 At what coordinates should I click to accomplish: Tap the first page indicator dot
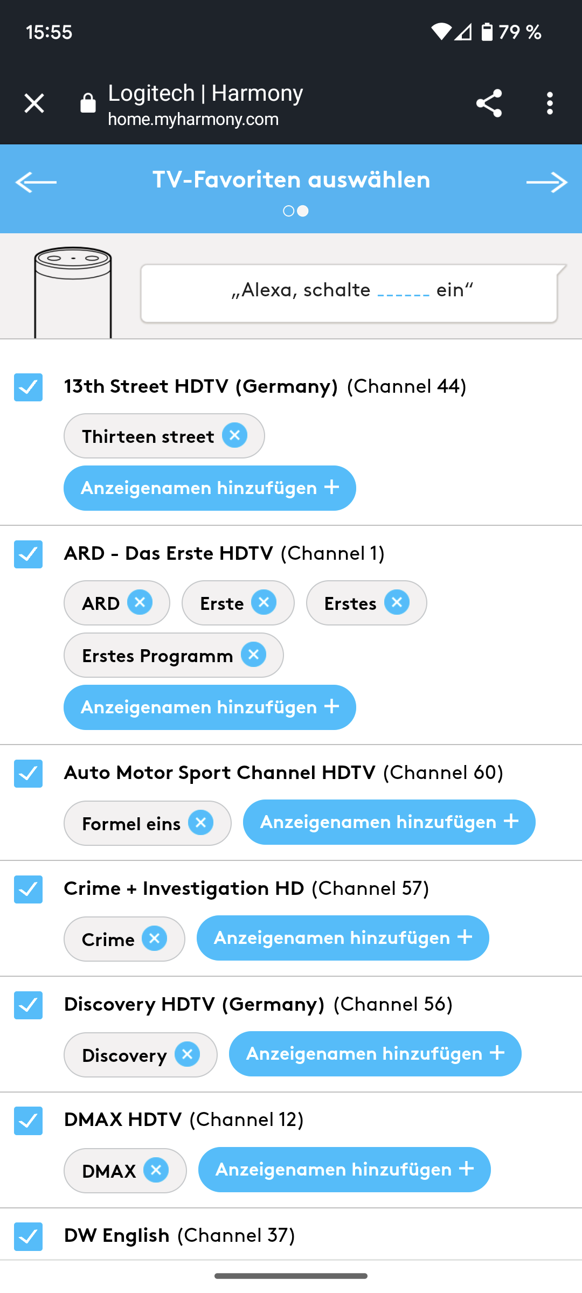tap(289, 211)
